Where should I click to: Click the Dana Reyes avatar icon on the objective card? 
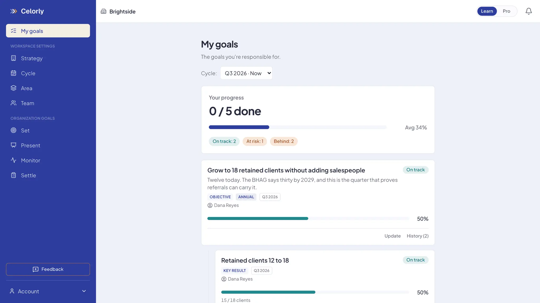(x=210, y=205)
